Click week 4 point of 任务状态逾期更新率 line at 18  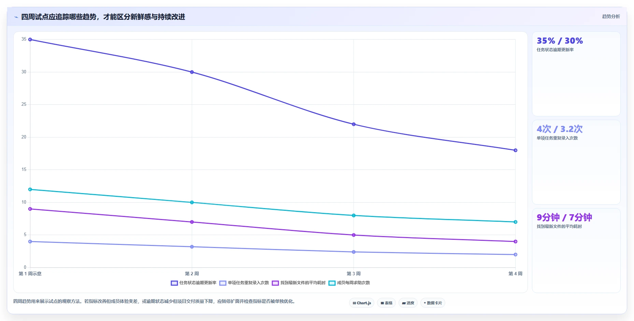coord(515,150)
